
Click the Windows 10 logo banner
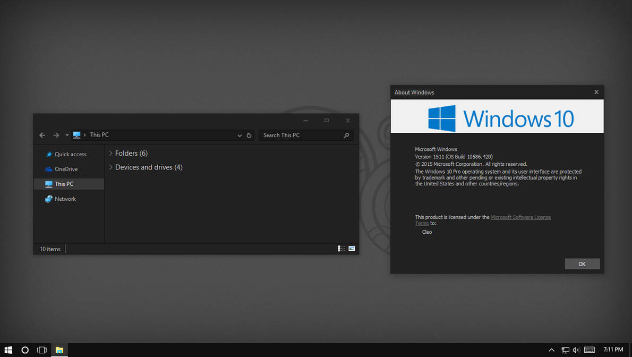497,116
